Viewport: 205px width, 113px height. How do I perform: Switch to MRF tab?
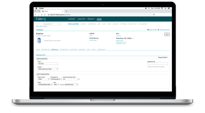pyautogui.click(x=99, y=24)
